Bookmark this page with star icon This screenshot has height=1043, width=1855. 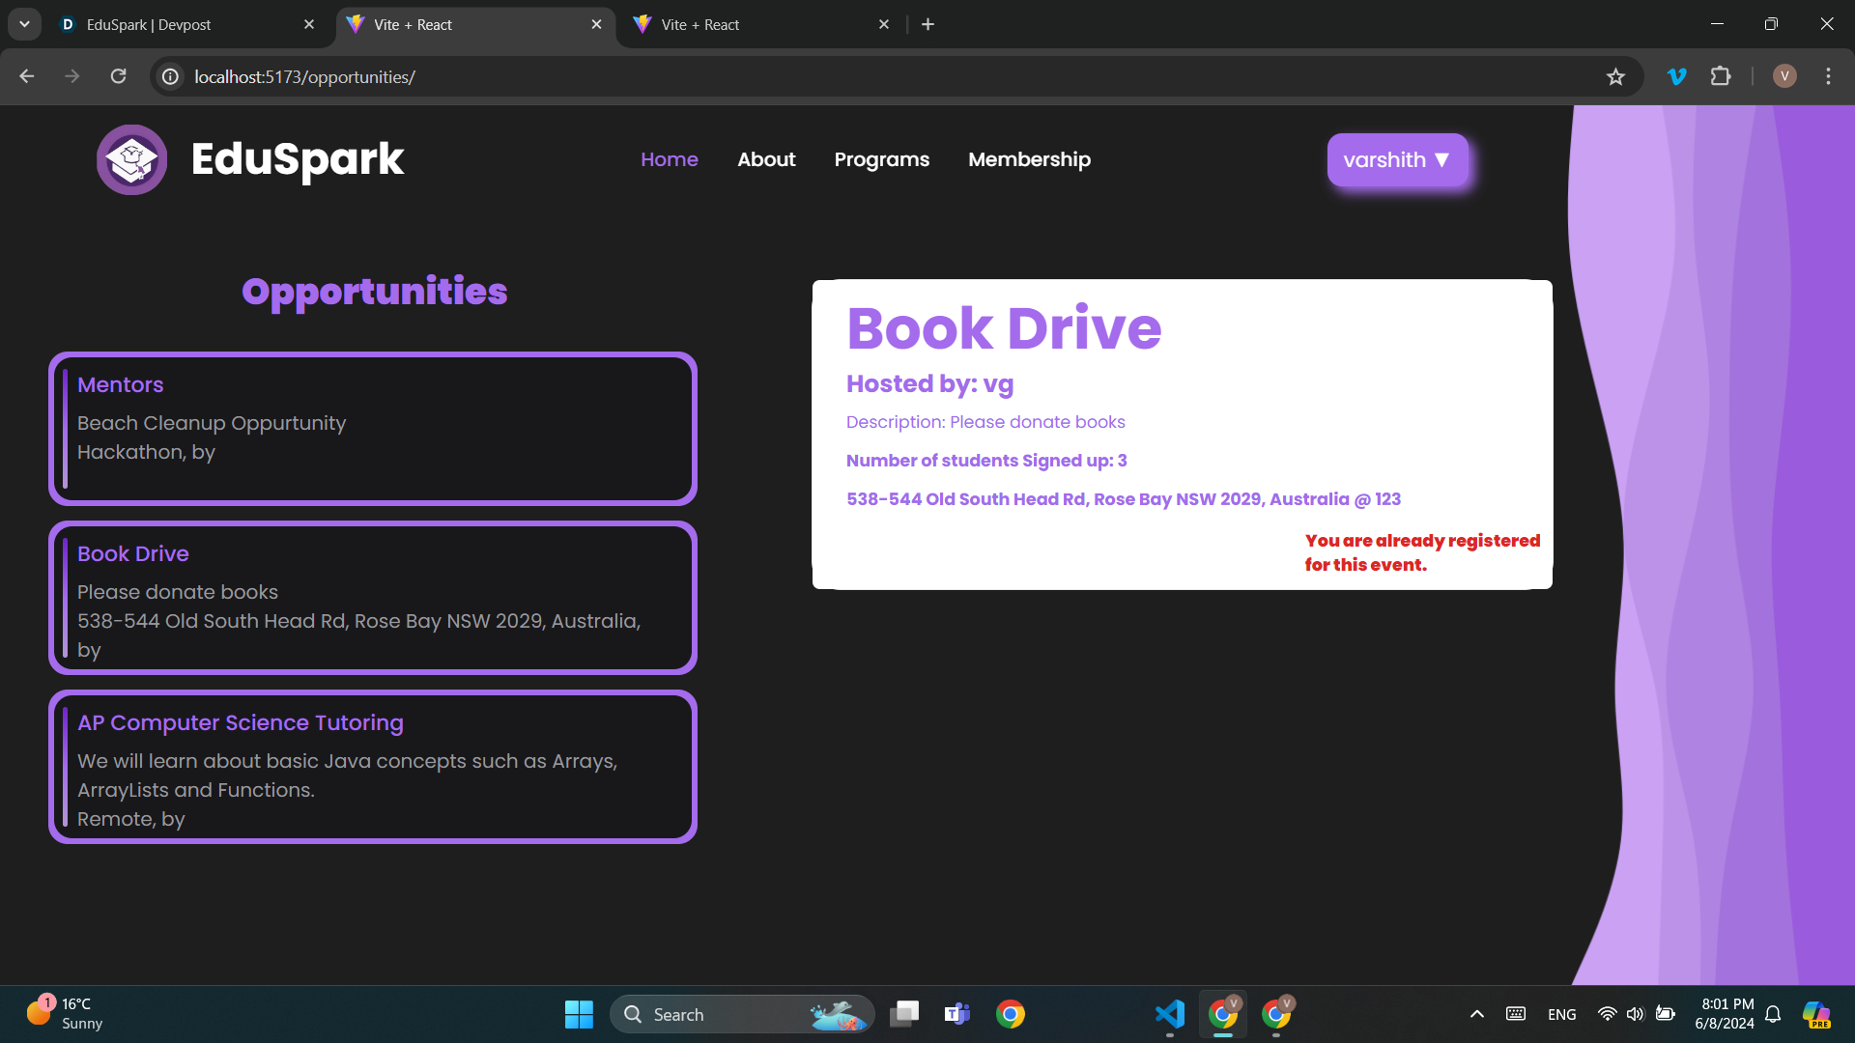(1615, 77)
